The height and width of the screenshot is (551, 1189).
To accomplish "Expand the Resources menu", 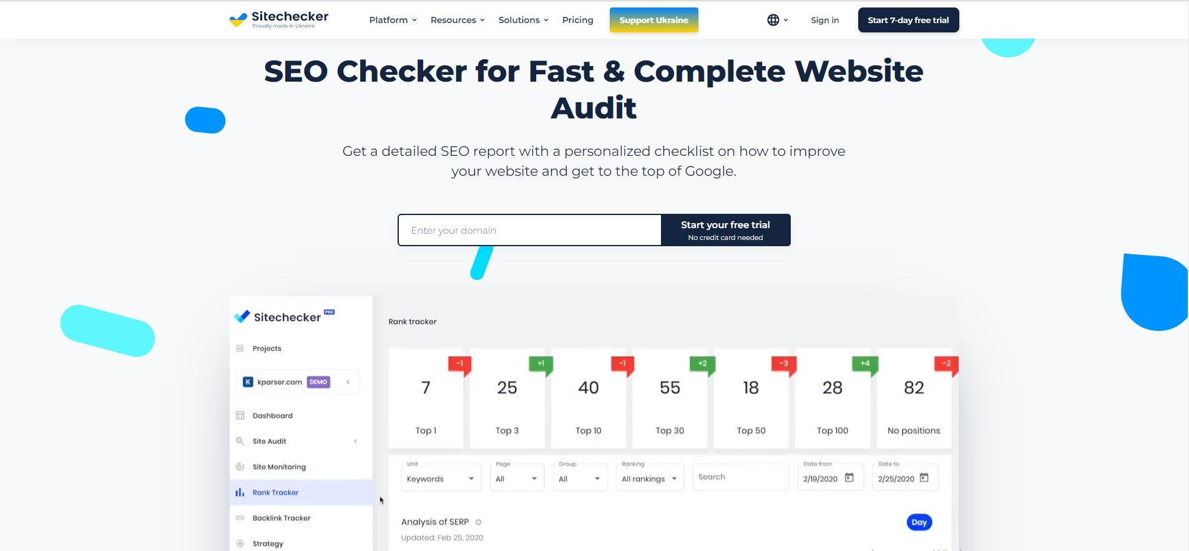I will 457,20.
